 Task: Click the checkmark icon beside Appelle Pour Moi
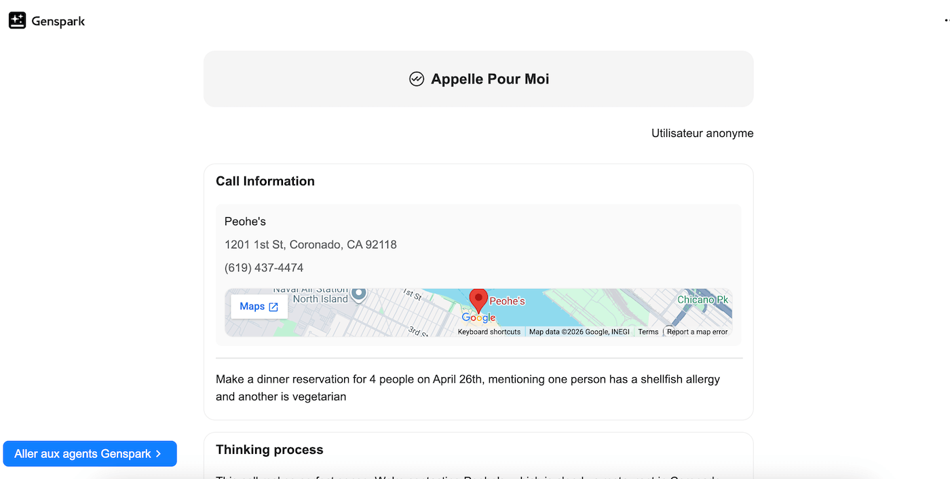pos(417,79)
